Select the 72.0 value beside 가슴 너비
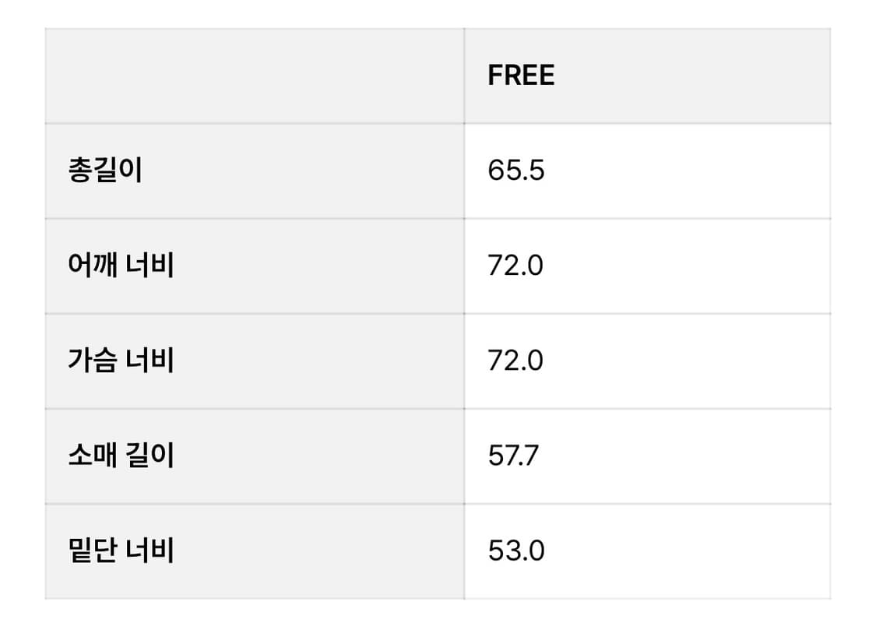876x637 pixels. point(515,361)
